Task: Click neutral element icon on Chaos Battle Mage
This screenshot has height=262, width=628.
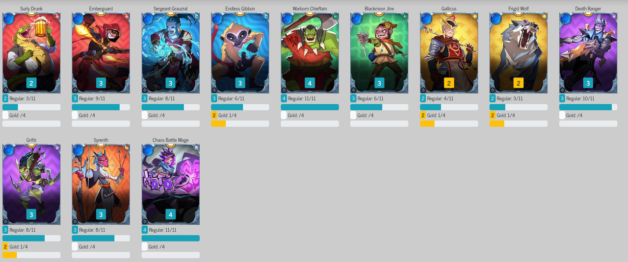Action: [196, 147]
